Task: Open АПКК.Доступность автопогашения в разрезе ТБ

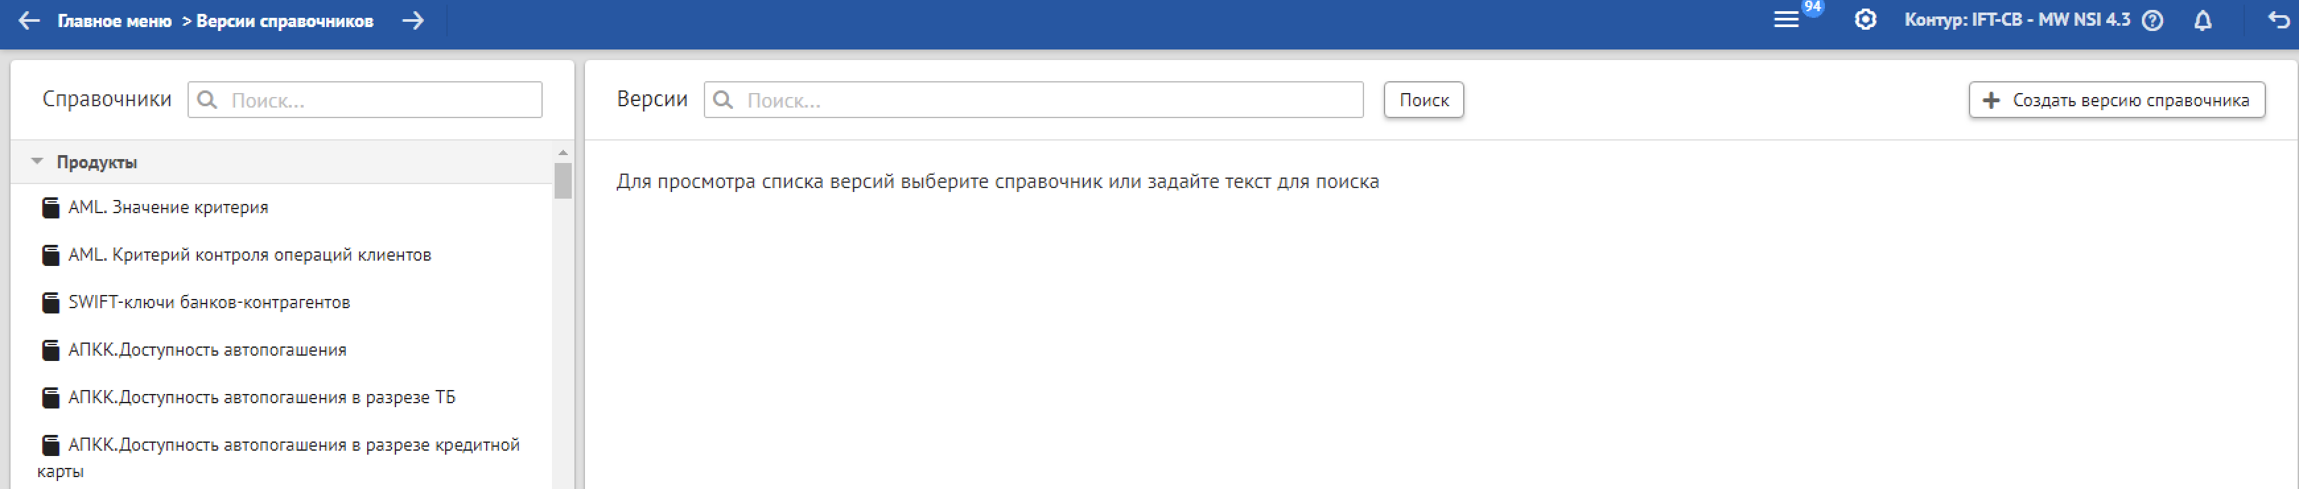Action: pyautogui.click(x=261, y=397)
